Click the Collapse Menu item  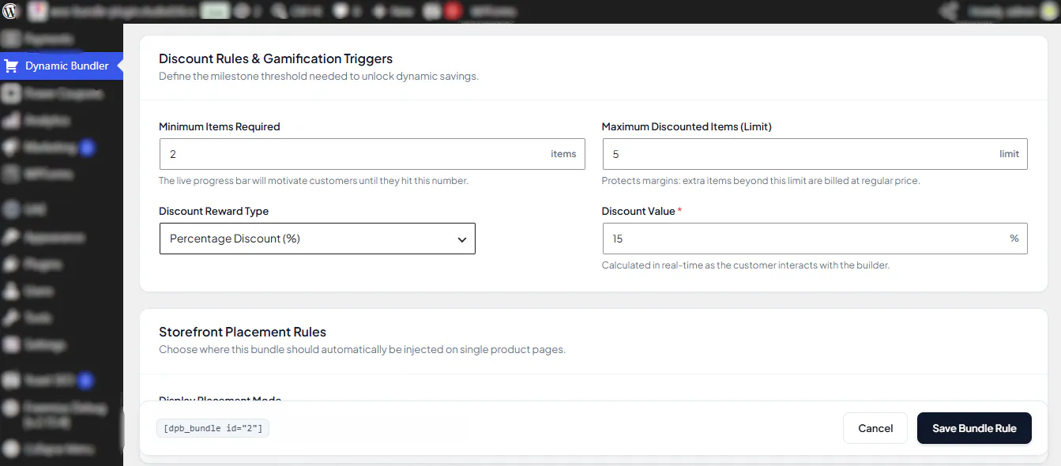pos(59,449)
